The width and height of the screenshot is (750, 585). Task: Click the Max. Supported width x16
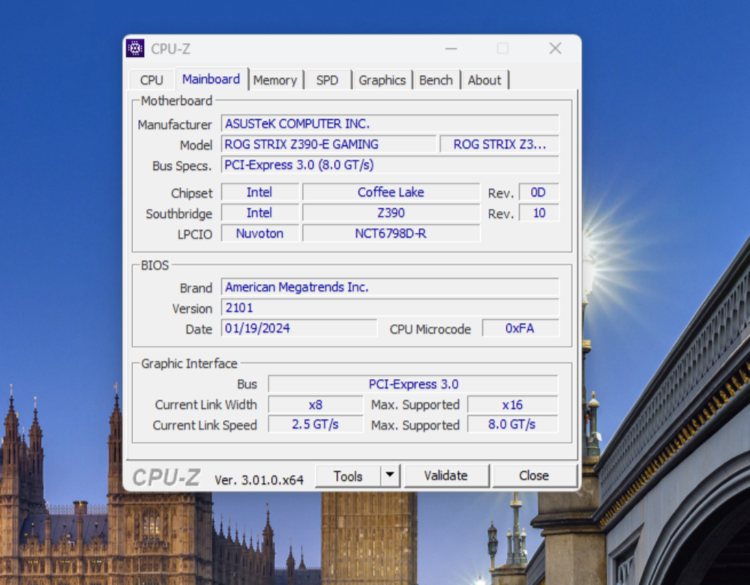click(512, 404)
